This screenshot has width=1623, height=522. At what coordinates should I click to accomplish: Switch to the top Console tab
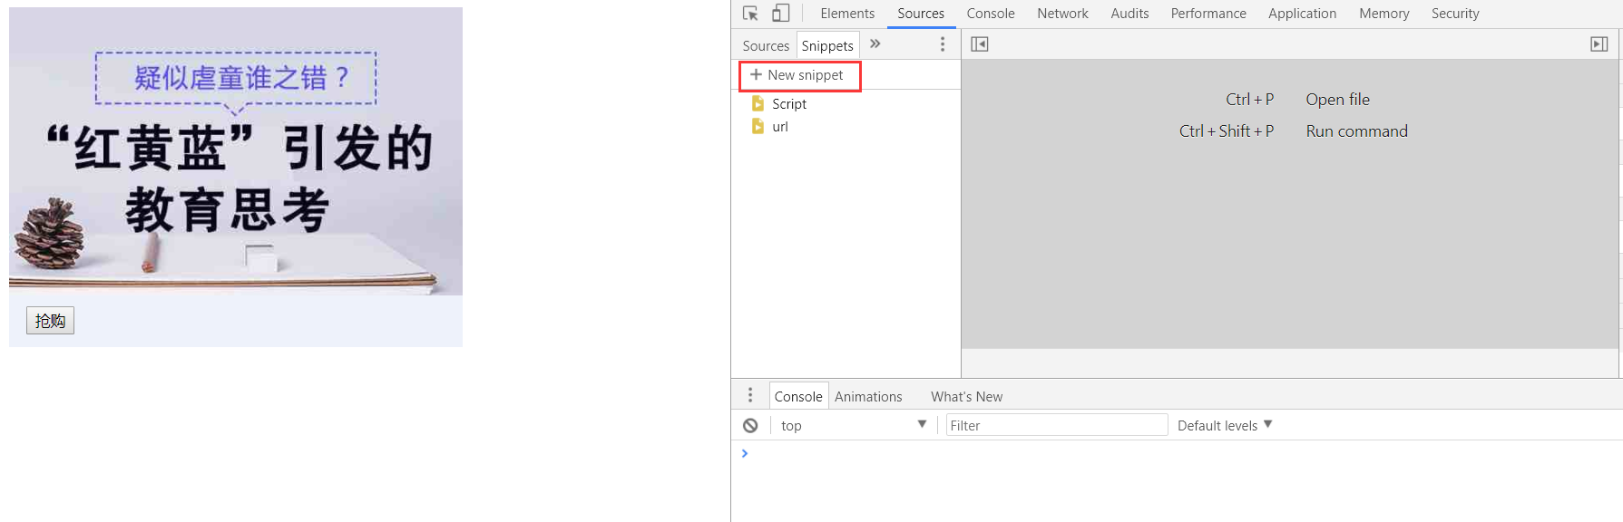(991, 14)
